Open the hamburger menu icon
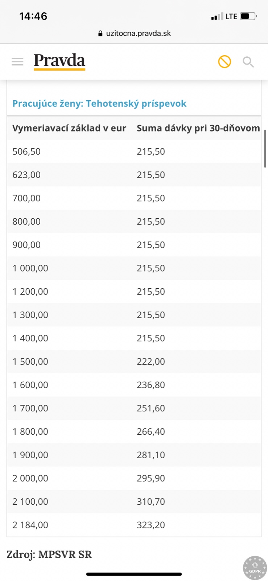Viewport: 268px width, 581px height. click(x=17, y=62)
